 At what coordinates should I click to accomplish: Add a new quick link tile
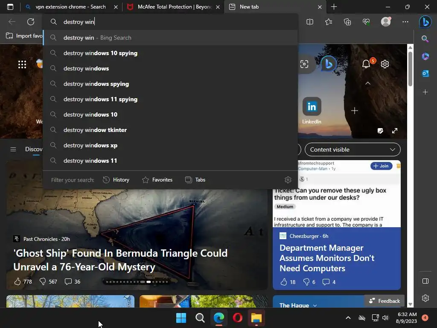pyautogui.click(x=354, y=111)
